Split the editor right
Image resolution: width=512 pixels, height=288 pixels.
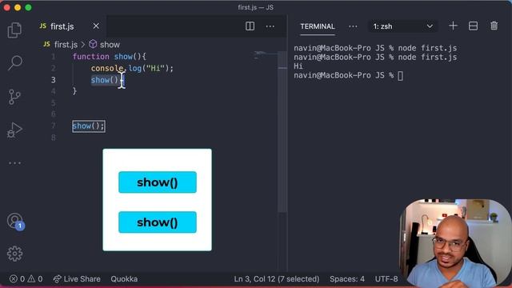pos(250,26)
